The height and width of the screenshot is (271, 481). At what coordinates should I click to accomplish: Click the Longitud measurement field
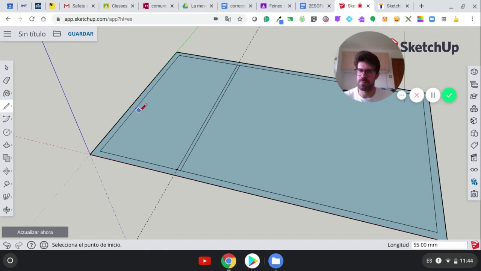tap(439, 245)
